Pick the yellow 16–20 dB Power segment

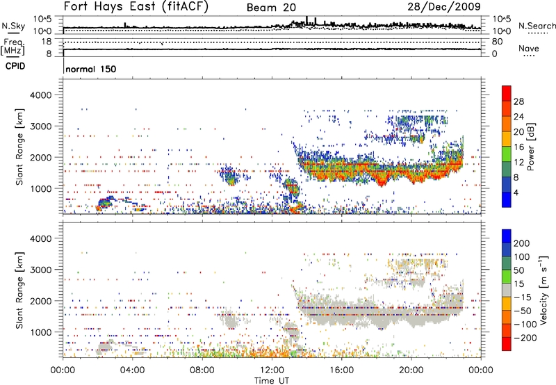(x=507, y=139)
